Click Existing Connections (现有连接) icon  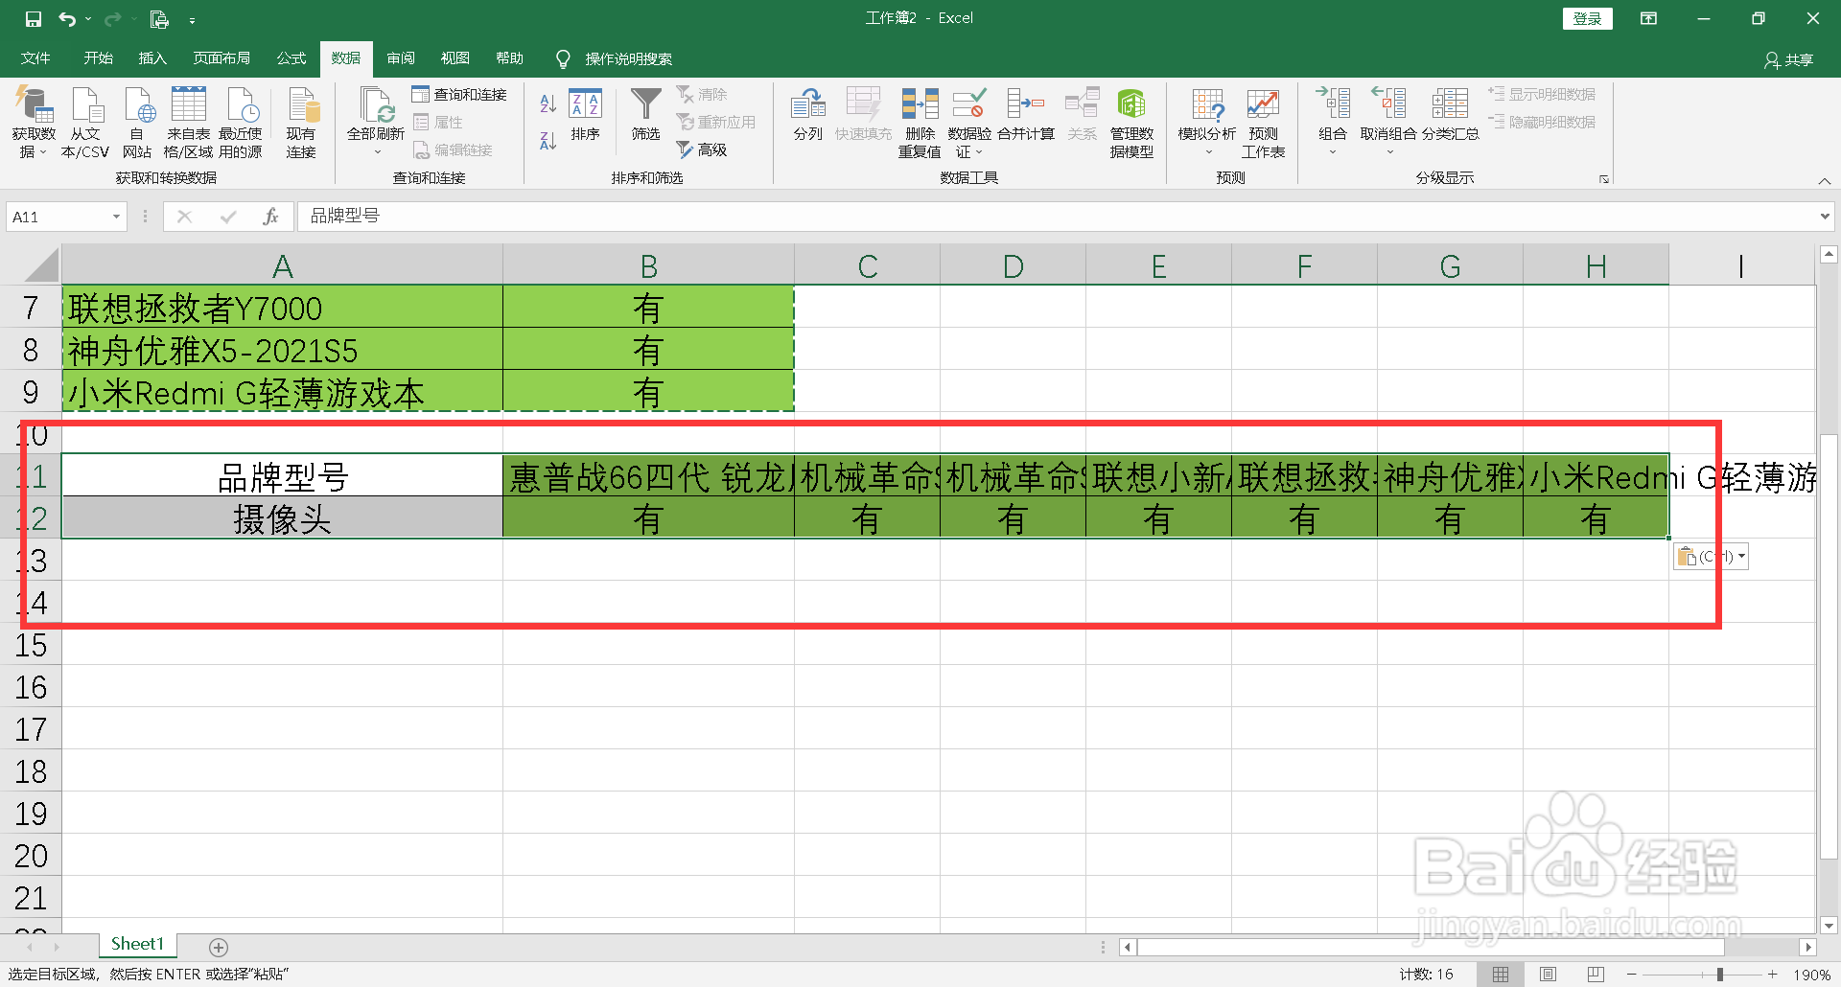[301, 123]
